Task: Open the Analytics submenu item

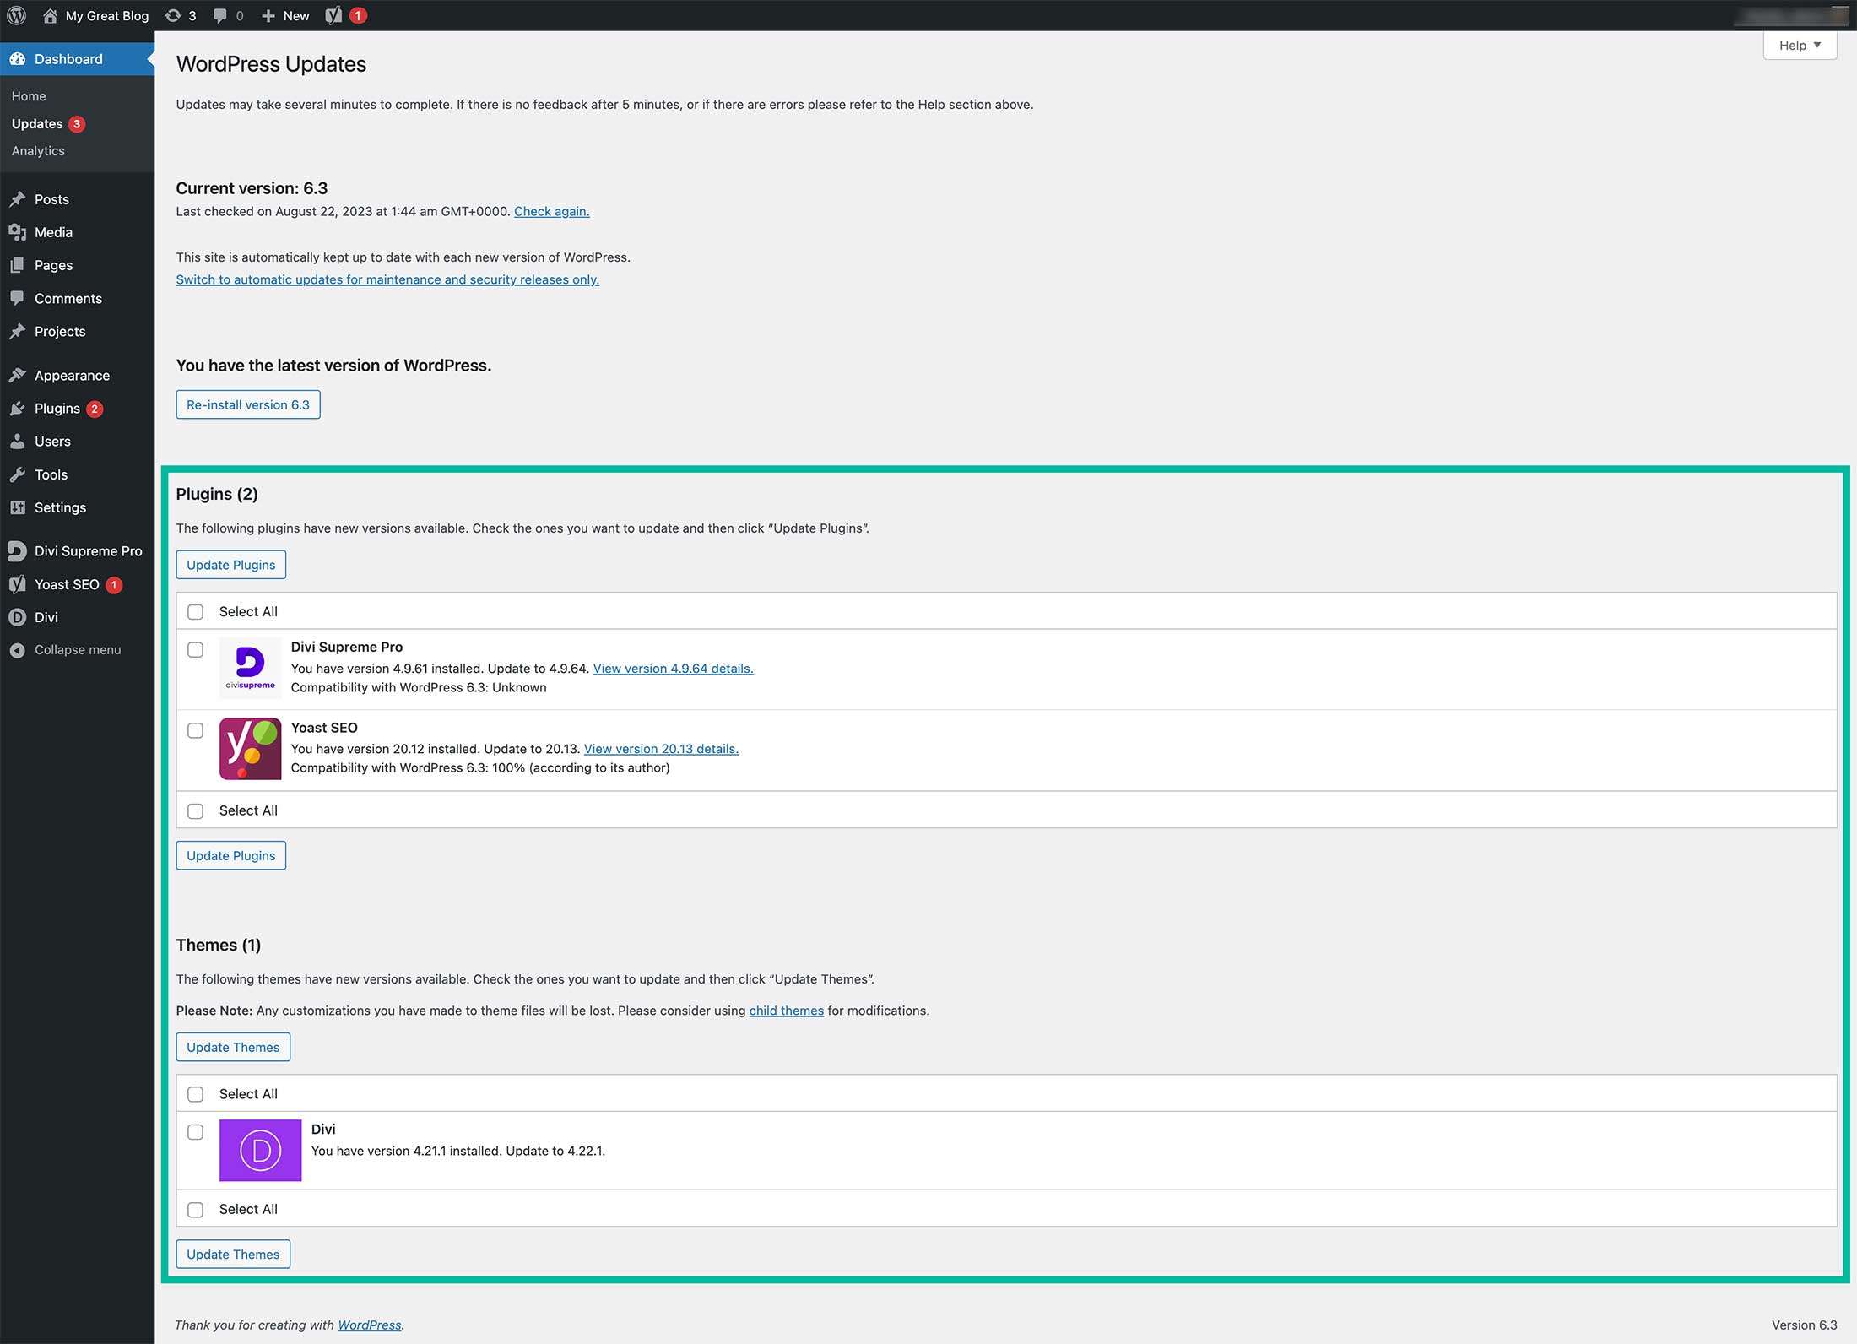Action: (38, 150)
